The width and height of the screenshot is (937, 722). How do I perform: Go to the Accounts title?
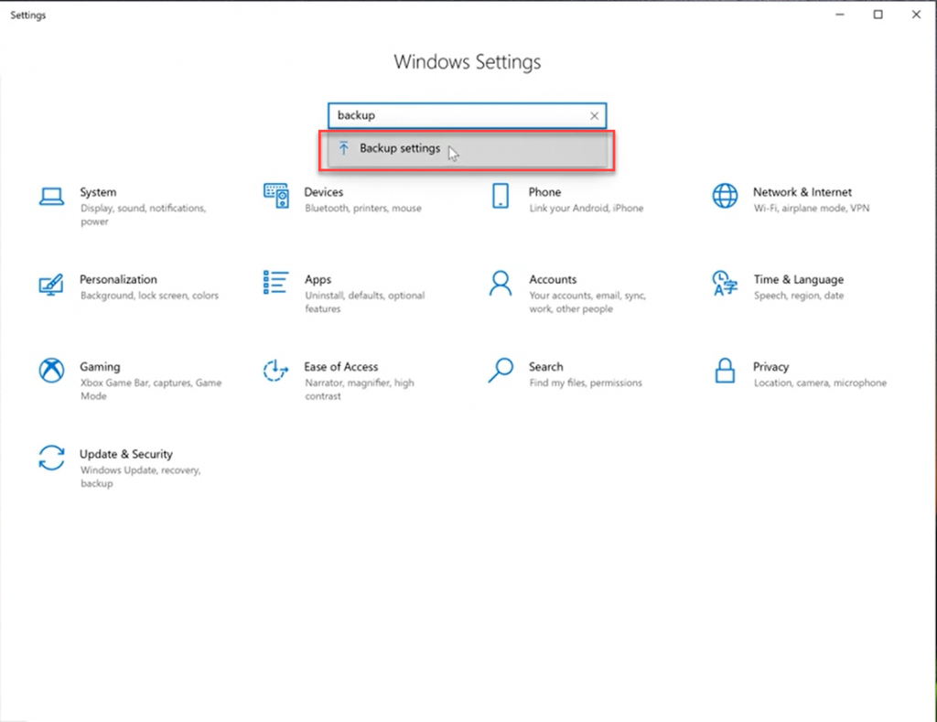coord(553,280)
